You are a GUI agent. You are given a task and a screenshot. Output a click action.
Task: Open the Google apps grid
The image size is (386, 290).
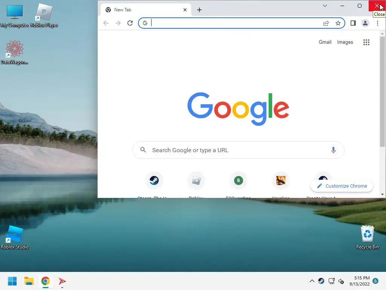tap(366, 42)
